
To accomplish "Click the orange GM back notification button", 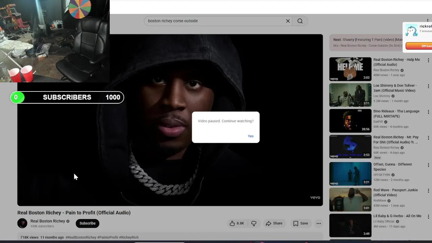I will coord(419,46).
